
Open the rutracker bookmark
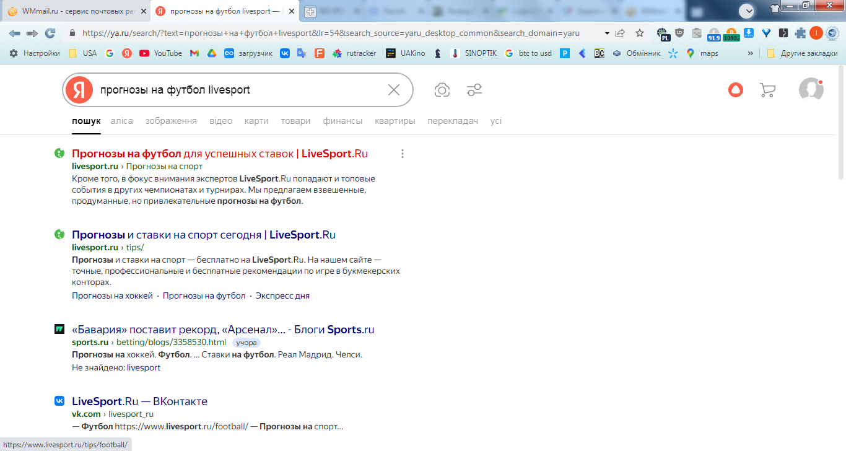(354, 53)
